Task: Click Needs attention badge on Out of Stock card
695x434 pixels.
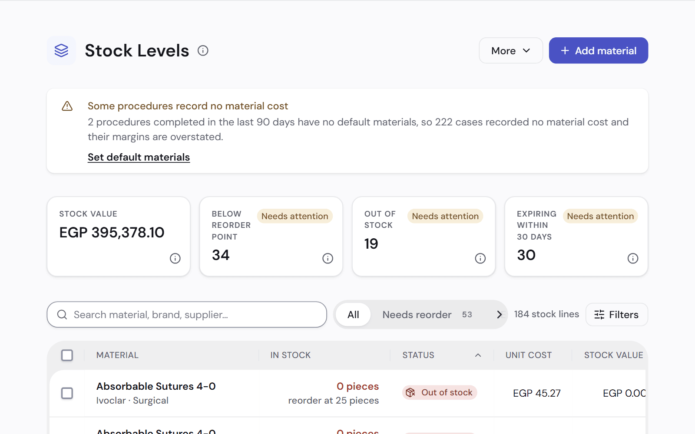Action: (x=445, y=216)
